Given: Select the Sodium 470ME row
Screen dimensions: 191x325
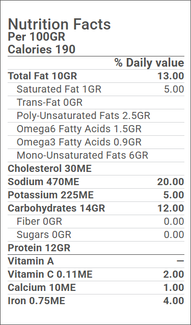Looking at the screenshot, I should pyautogui.click(x=96, y=182).
